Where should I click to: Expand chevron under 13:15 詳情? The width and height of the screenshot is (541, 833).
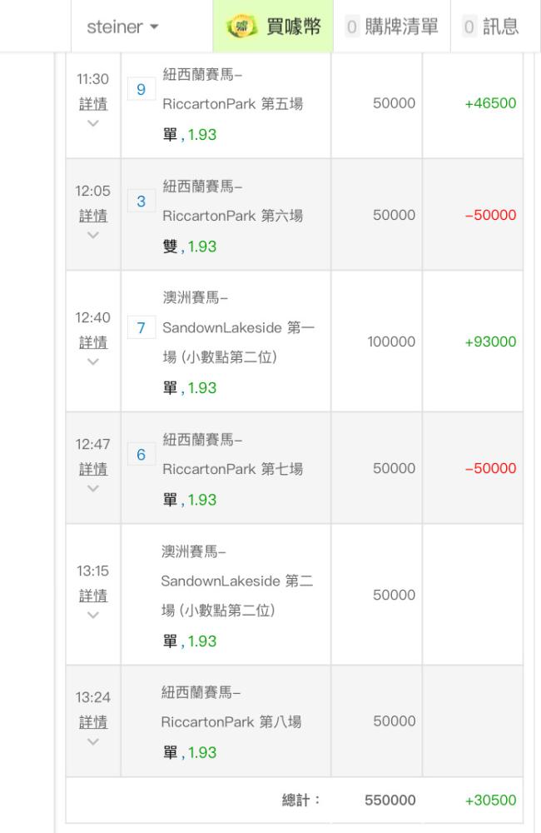pyautogui.click(x=93, y=616)
